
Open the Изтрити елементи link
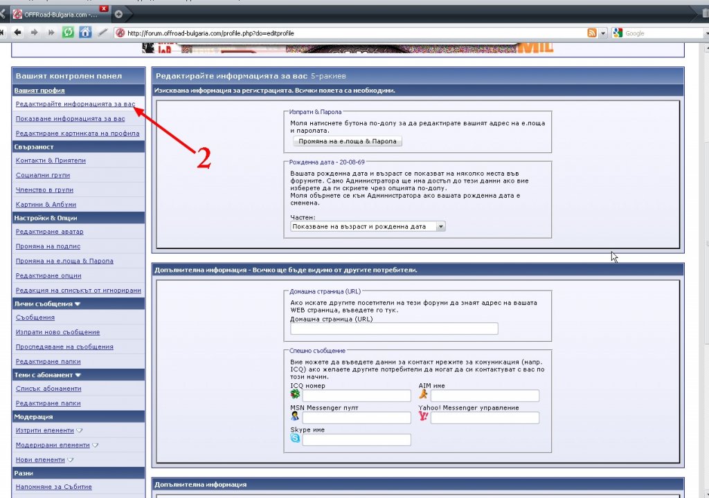[44, 430]
